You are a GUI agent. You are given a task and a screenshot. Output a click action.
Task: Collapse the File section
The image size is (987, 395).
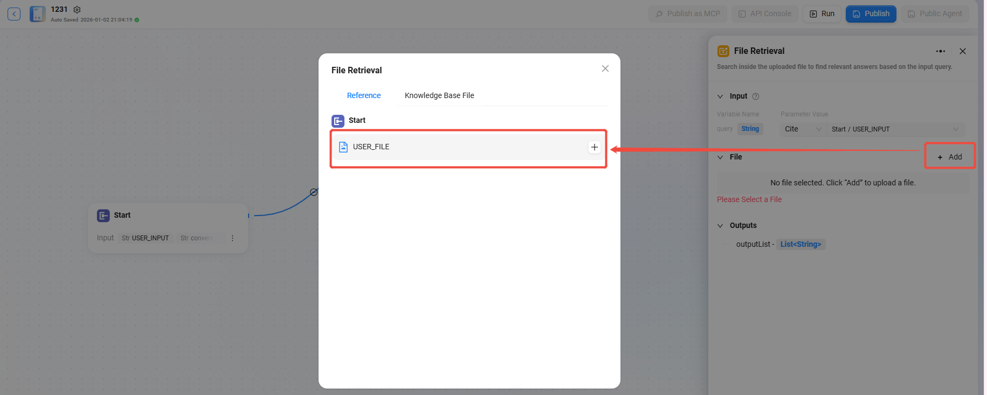(720, 157)
